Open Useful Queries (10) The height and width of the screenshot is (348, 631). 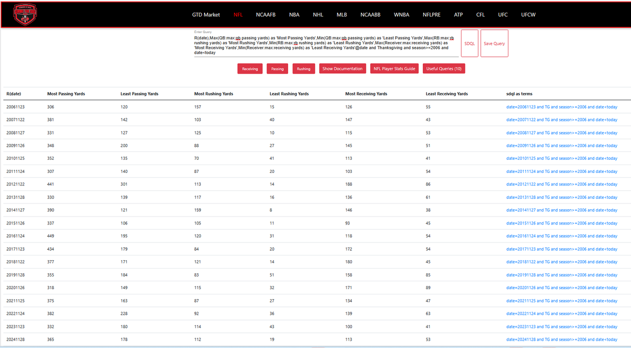444,69
